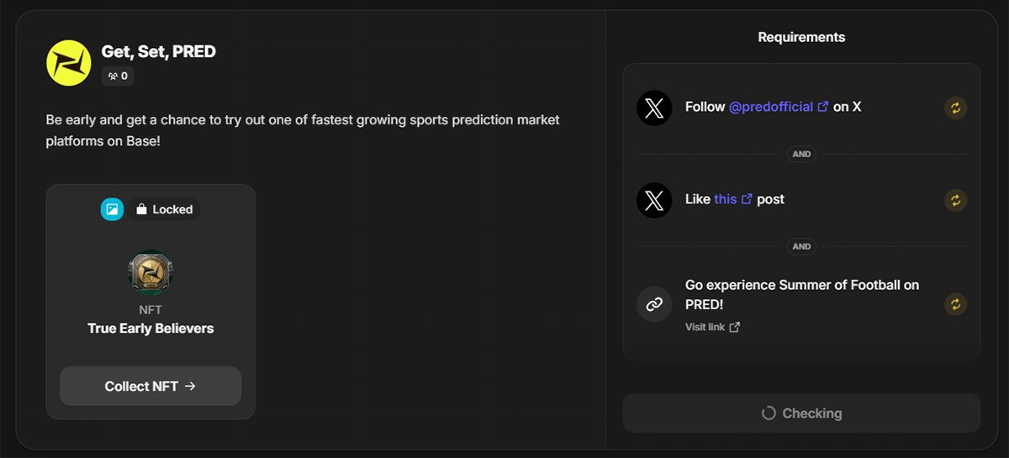The height and width of the screenshot is (458, 1009).
Task: Click the X logo beside Follow requirement
Action: 654,108
